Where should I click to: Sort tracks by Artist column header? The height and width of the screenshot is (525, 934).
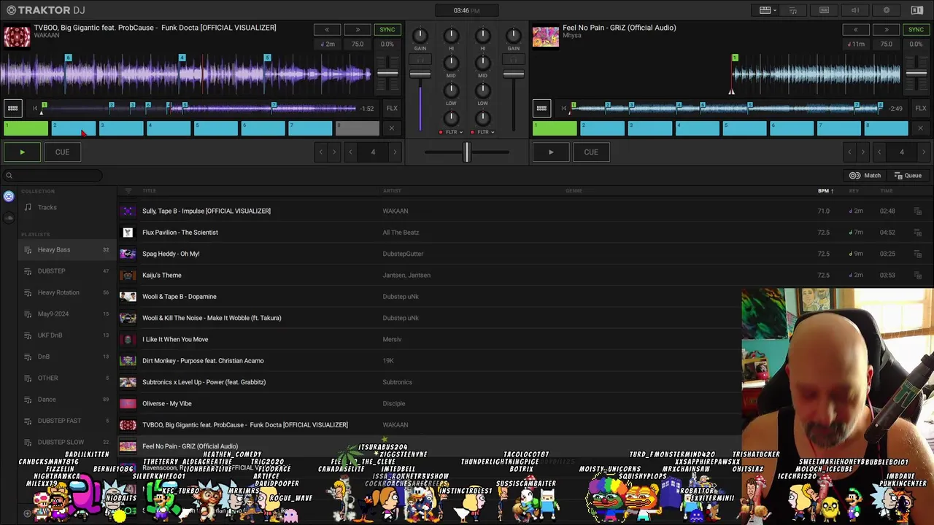click(x=392, y=191)
